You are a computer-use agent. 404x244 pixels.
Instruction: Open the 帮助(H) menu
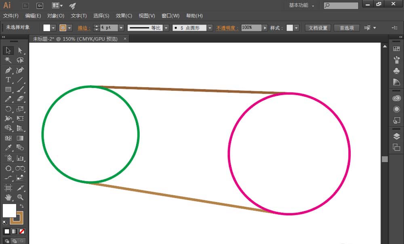click(195, 16)
